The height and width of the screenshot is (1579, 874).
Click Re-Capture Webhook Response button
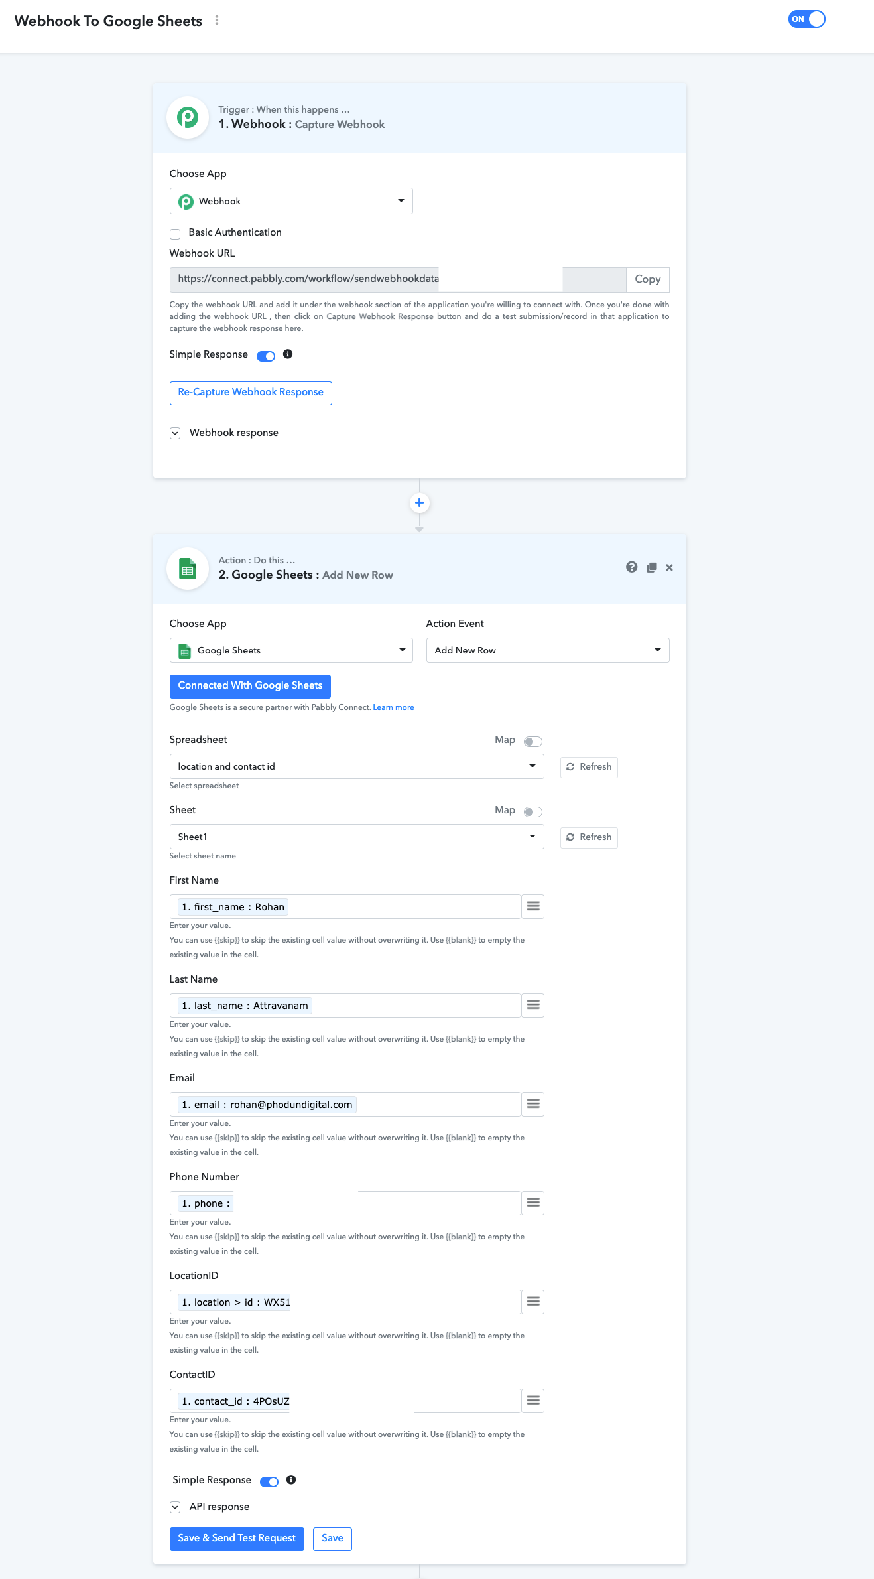click(251, 393)
